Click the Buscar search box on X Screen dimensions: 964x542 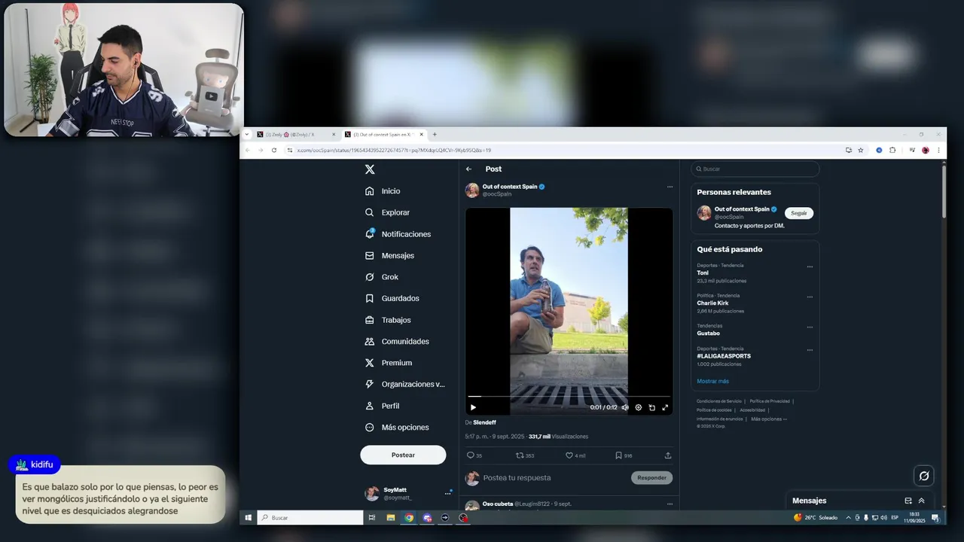pos(755,169)
